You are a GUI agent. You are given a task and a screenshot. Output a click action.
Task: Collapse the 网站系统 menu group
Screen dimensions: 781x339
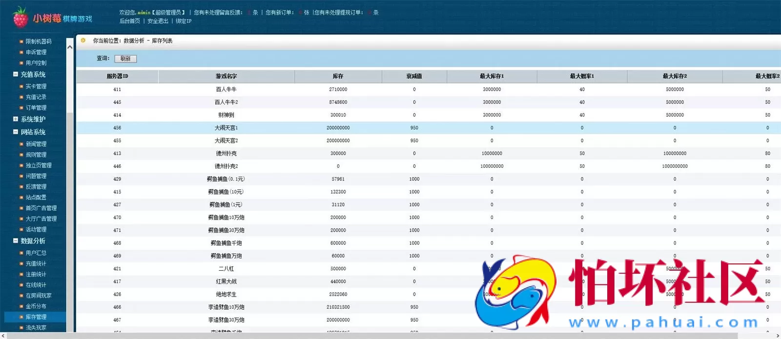click(x=16, y=132)
